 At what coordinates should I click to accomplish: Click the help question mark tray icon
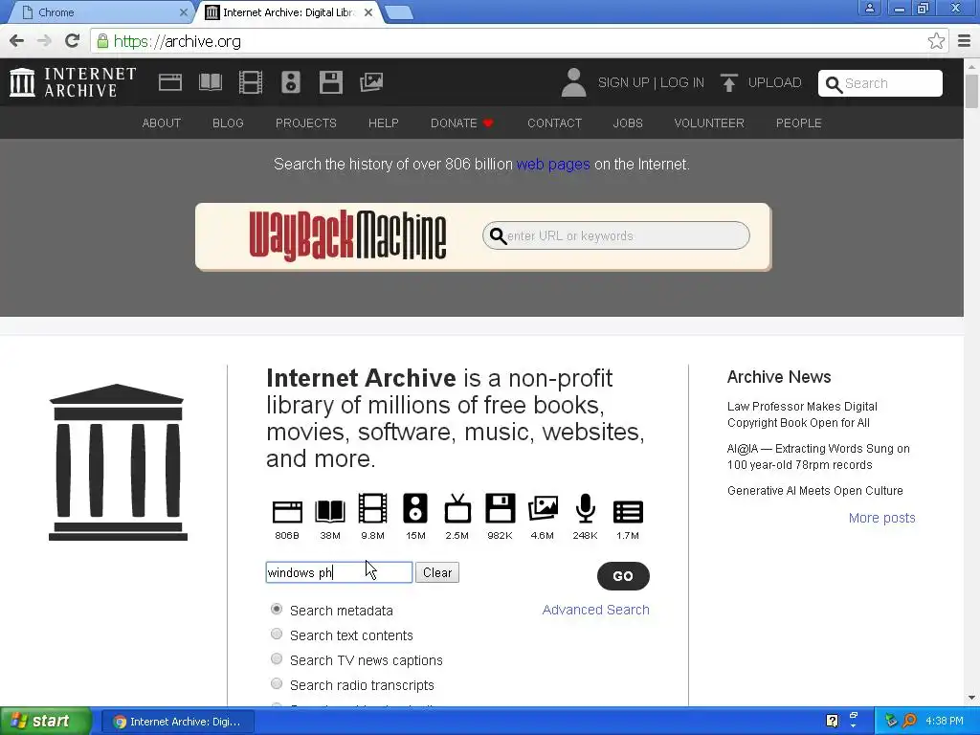point(832,721)
